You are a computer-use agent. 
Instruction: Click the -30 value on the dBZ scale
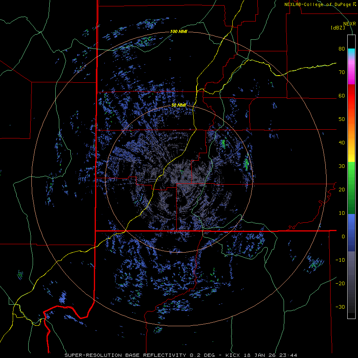pos(340,307)
